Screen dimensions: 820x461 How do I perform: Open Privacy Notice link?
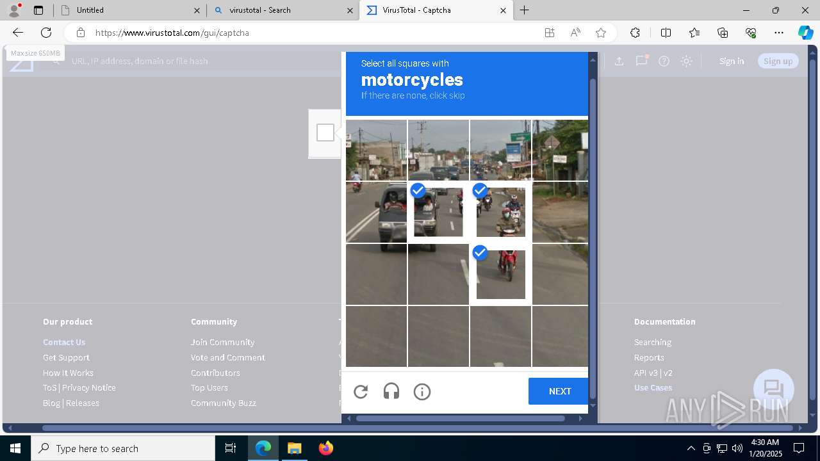[x=89, y=387]
